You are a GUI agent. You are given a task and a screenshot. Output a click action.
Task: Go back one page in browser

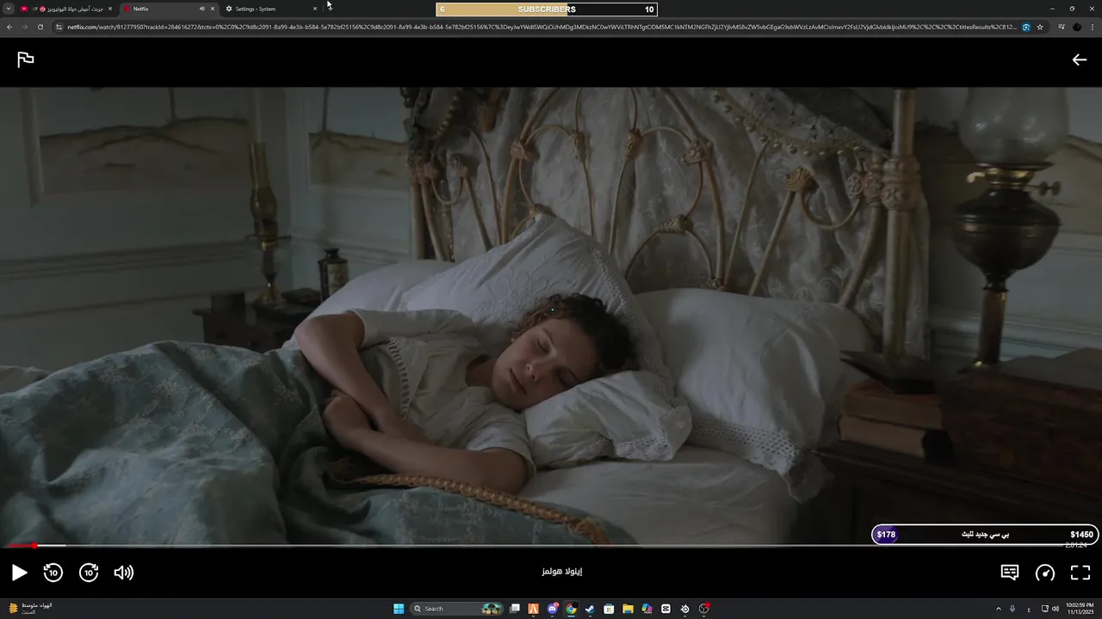click(x=9, y=27)
